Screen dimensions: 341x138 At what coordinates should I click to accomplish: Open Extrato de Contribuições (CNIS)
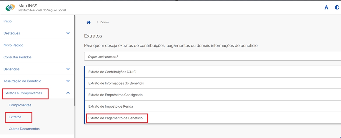click(x=212, y=72)
